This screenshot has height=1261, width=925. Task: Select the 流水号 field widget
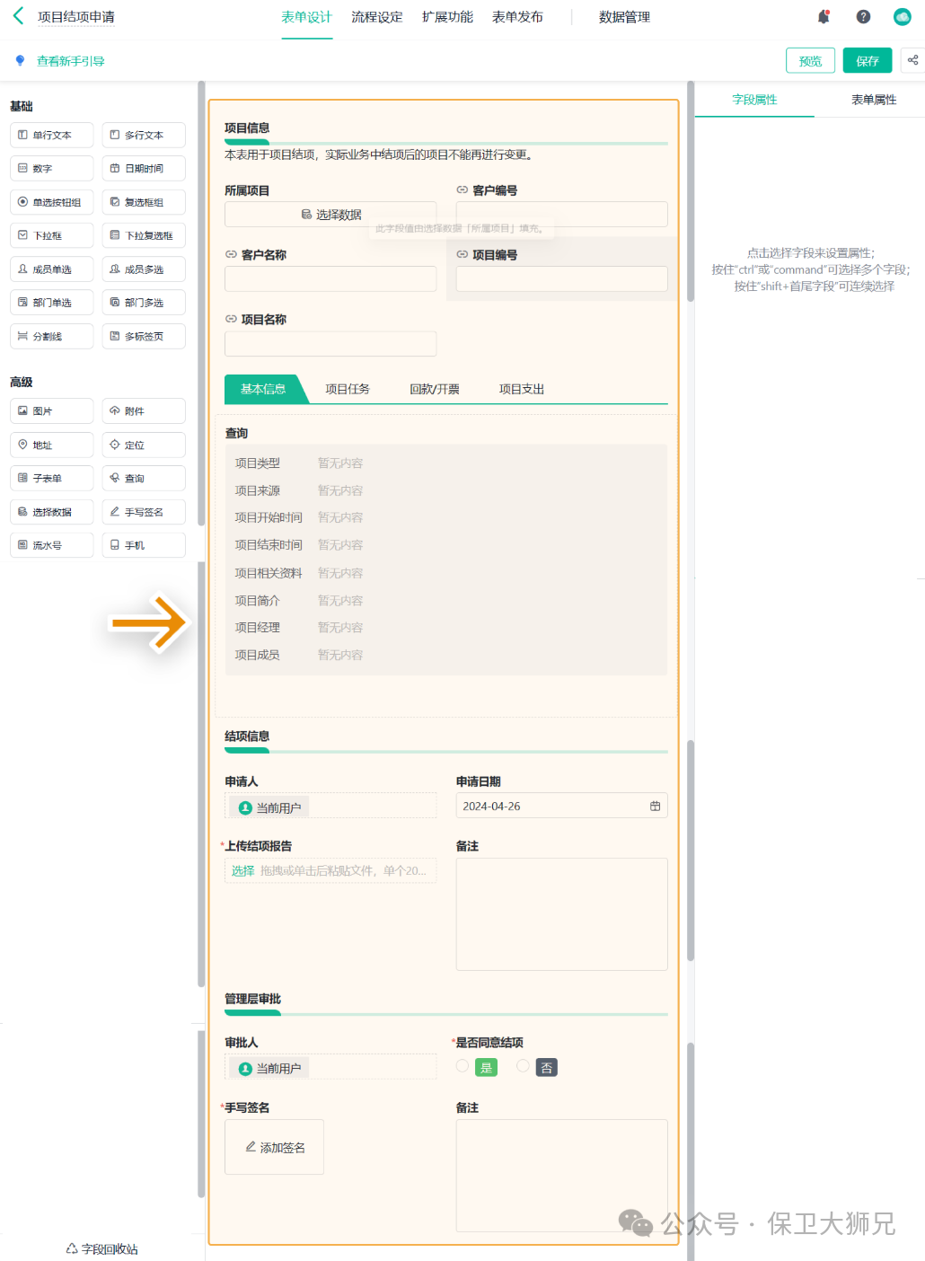[52, 545]
